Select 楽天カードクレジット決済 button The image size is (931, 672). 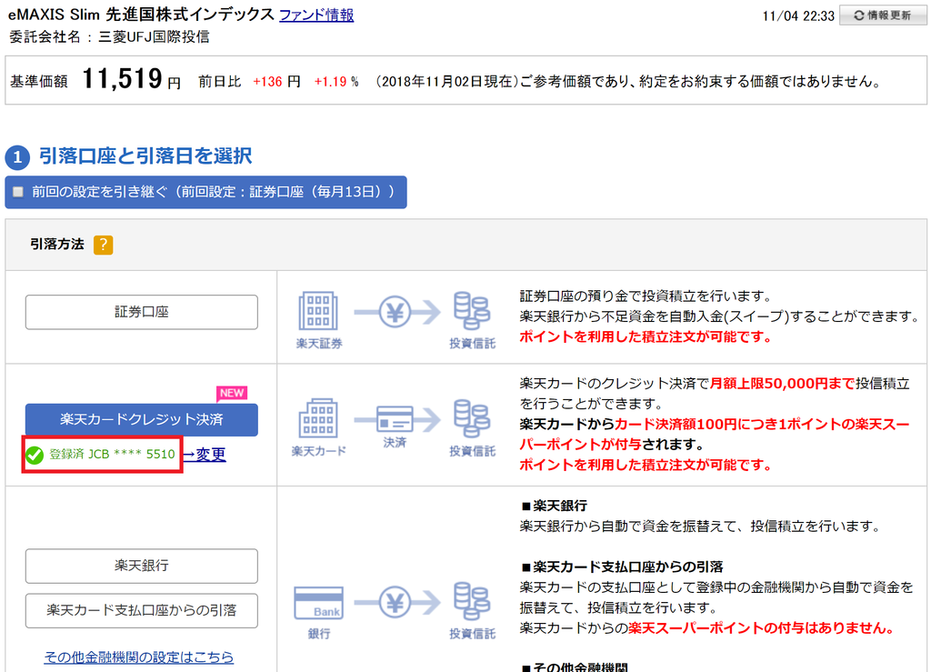coord(141,420)
